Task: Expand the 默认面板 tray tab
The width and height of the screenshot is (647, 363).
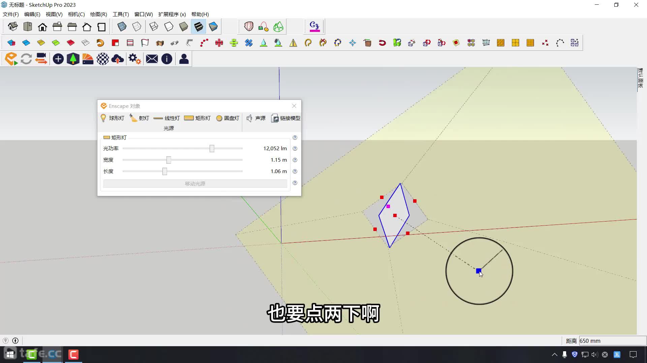Action: pyautogui.click(x=641, y=78)
